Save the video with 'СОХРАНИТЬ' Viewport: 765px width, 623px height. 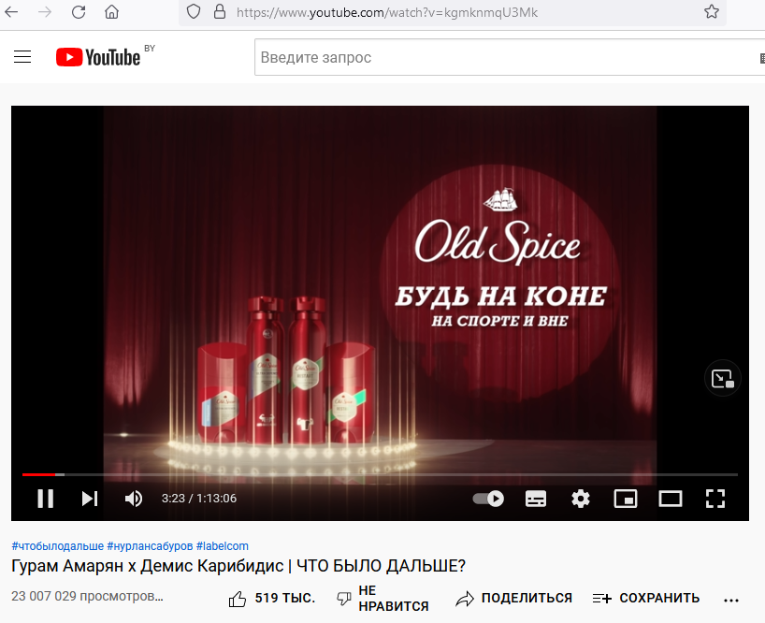[x=646, y=599]
